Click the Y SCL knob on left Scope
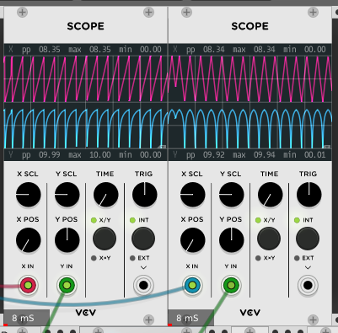The height and width of the screenshot is (333, 338). pyautogui.click(x=67, y=194)
